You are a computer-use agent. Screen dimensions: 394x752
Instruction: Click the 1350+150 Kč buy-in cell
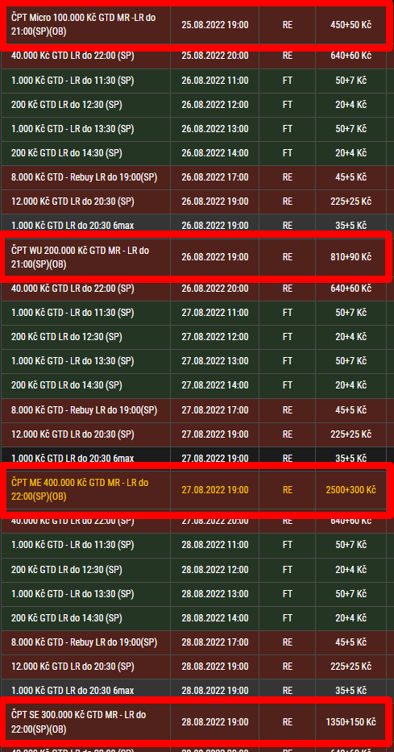[350, 722]
